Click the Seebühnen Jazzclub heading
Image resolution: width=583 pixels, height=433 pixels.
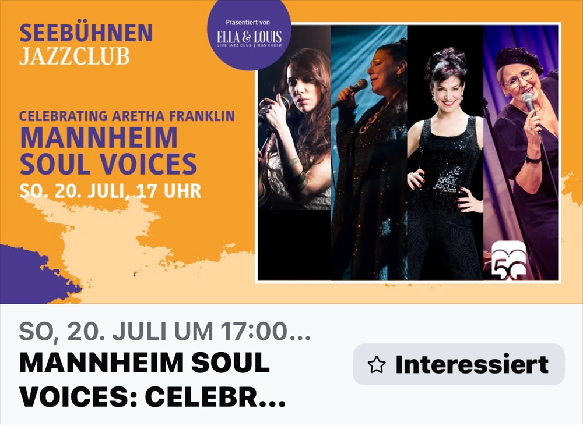(x=86, y=44)
